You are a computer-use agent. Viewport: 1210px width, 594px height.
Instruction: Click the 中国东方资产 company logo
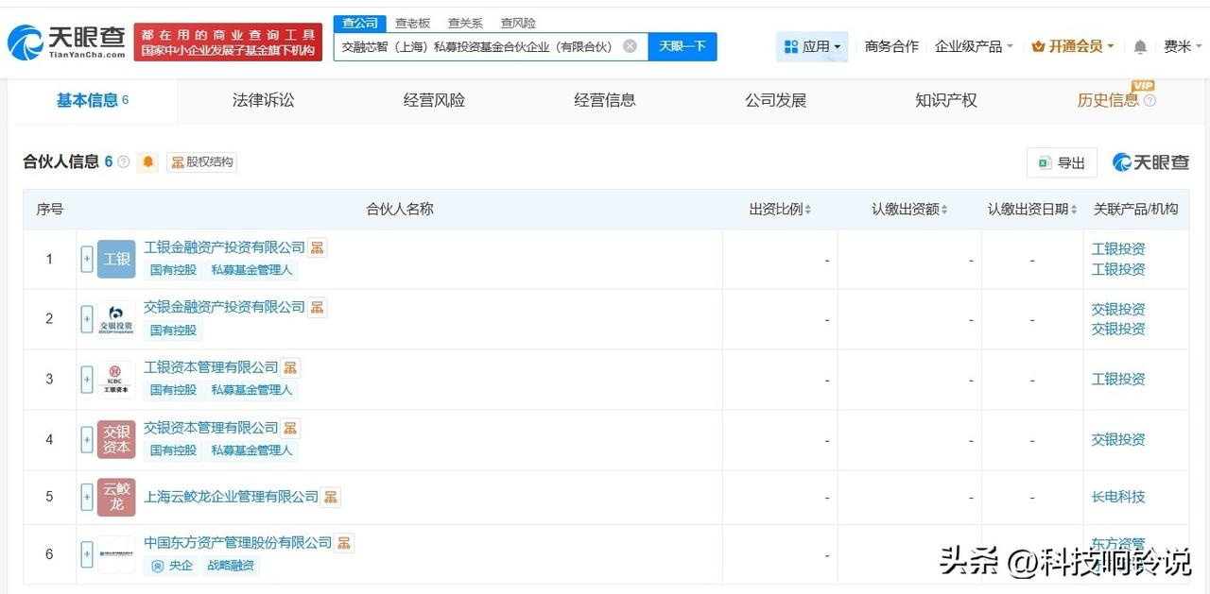click(x=116, y=554)
